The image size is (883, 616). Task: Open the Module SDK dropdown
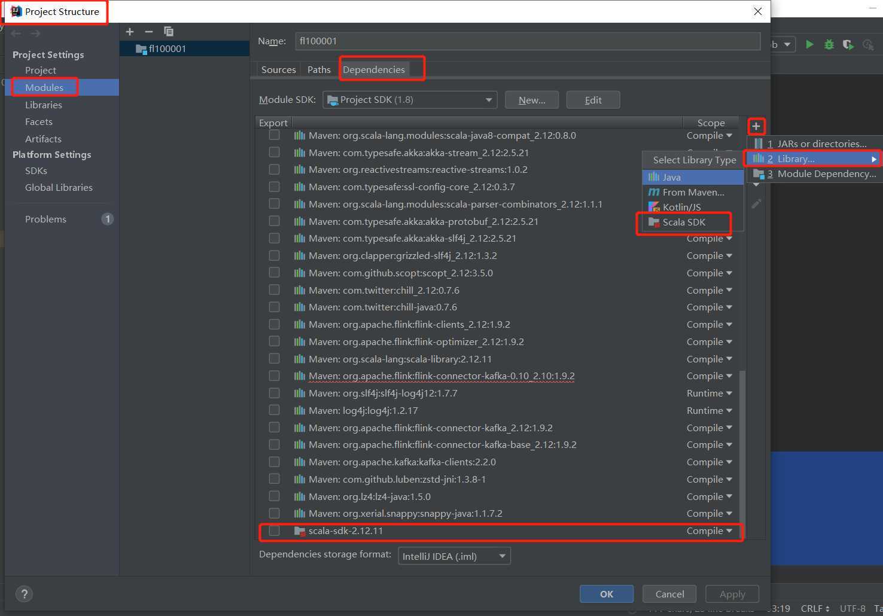(x=410, y=100)
